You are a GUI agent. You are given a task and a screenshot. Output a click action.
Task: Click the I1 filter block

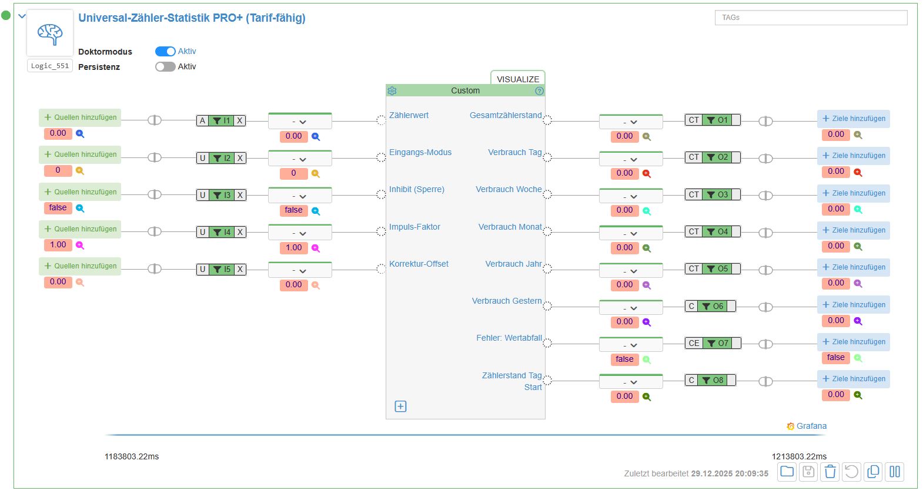(x=221, y=121)
